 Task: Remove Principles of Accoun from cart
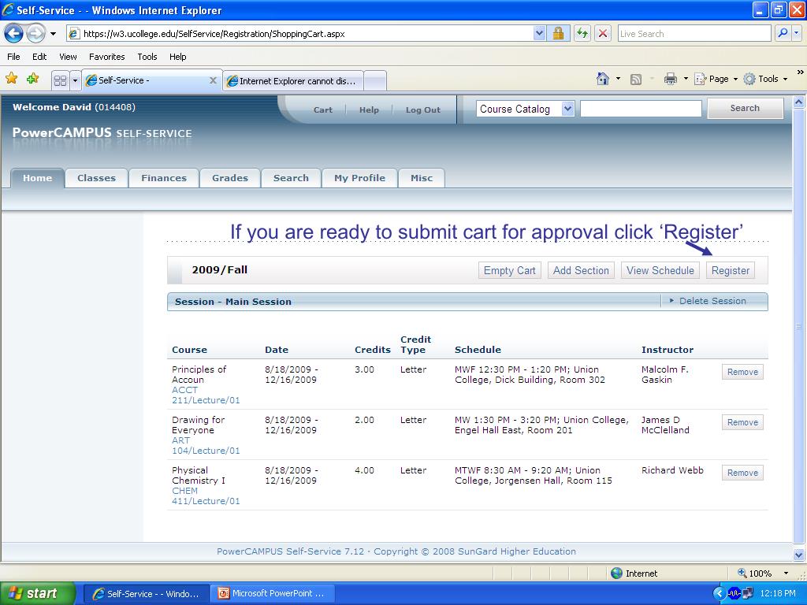click(742, 372)
